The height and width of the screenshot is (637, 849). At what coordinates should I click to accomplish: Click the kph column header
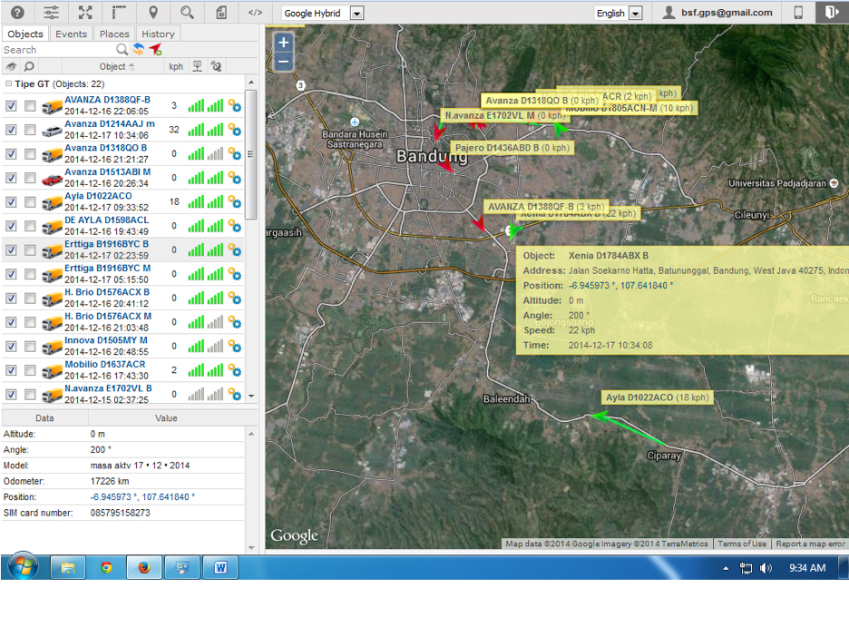click(x=176, y=66)
